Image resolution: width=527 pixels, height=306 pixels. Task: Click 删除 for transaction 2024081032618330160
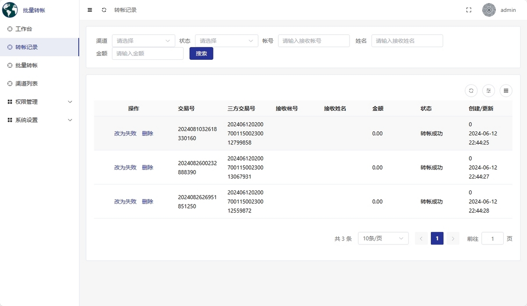tap(148, 134)
